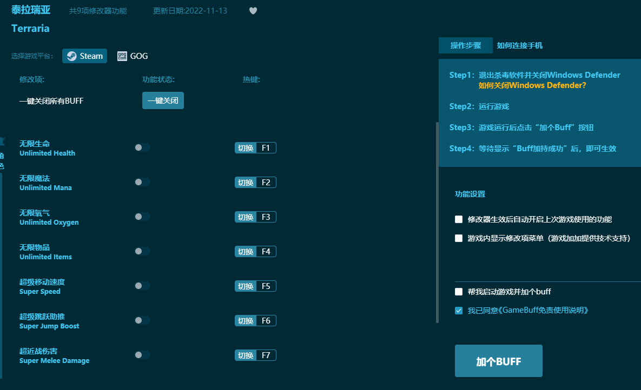
Task: Click the 功能设置 heading
Action: coord(470,194)
